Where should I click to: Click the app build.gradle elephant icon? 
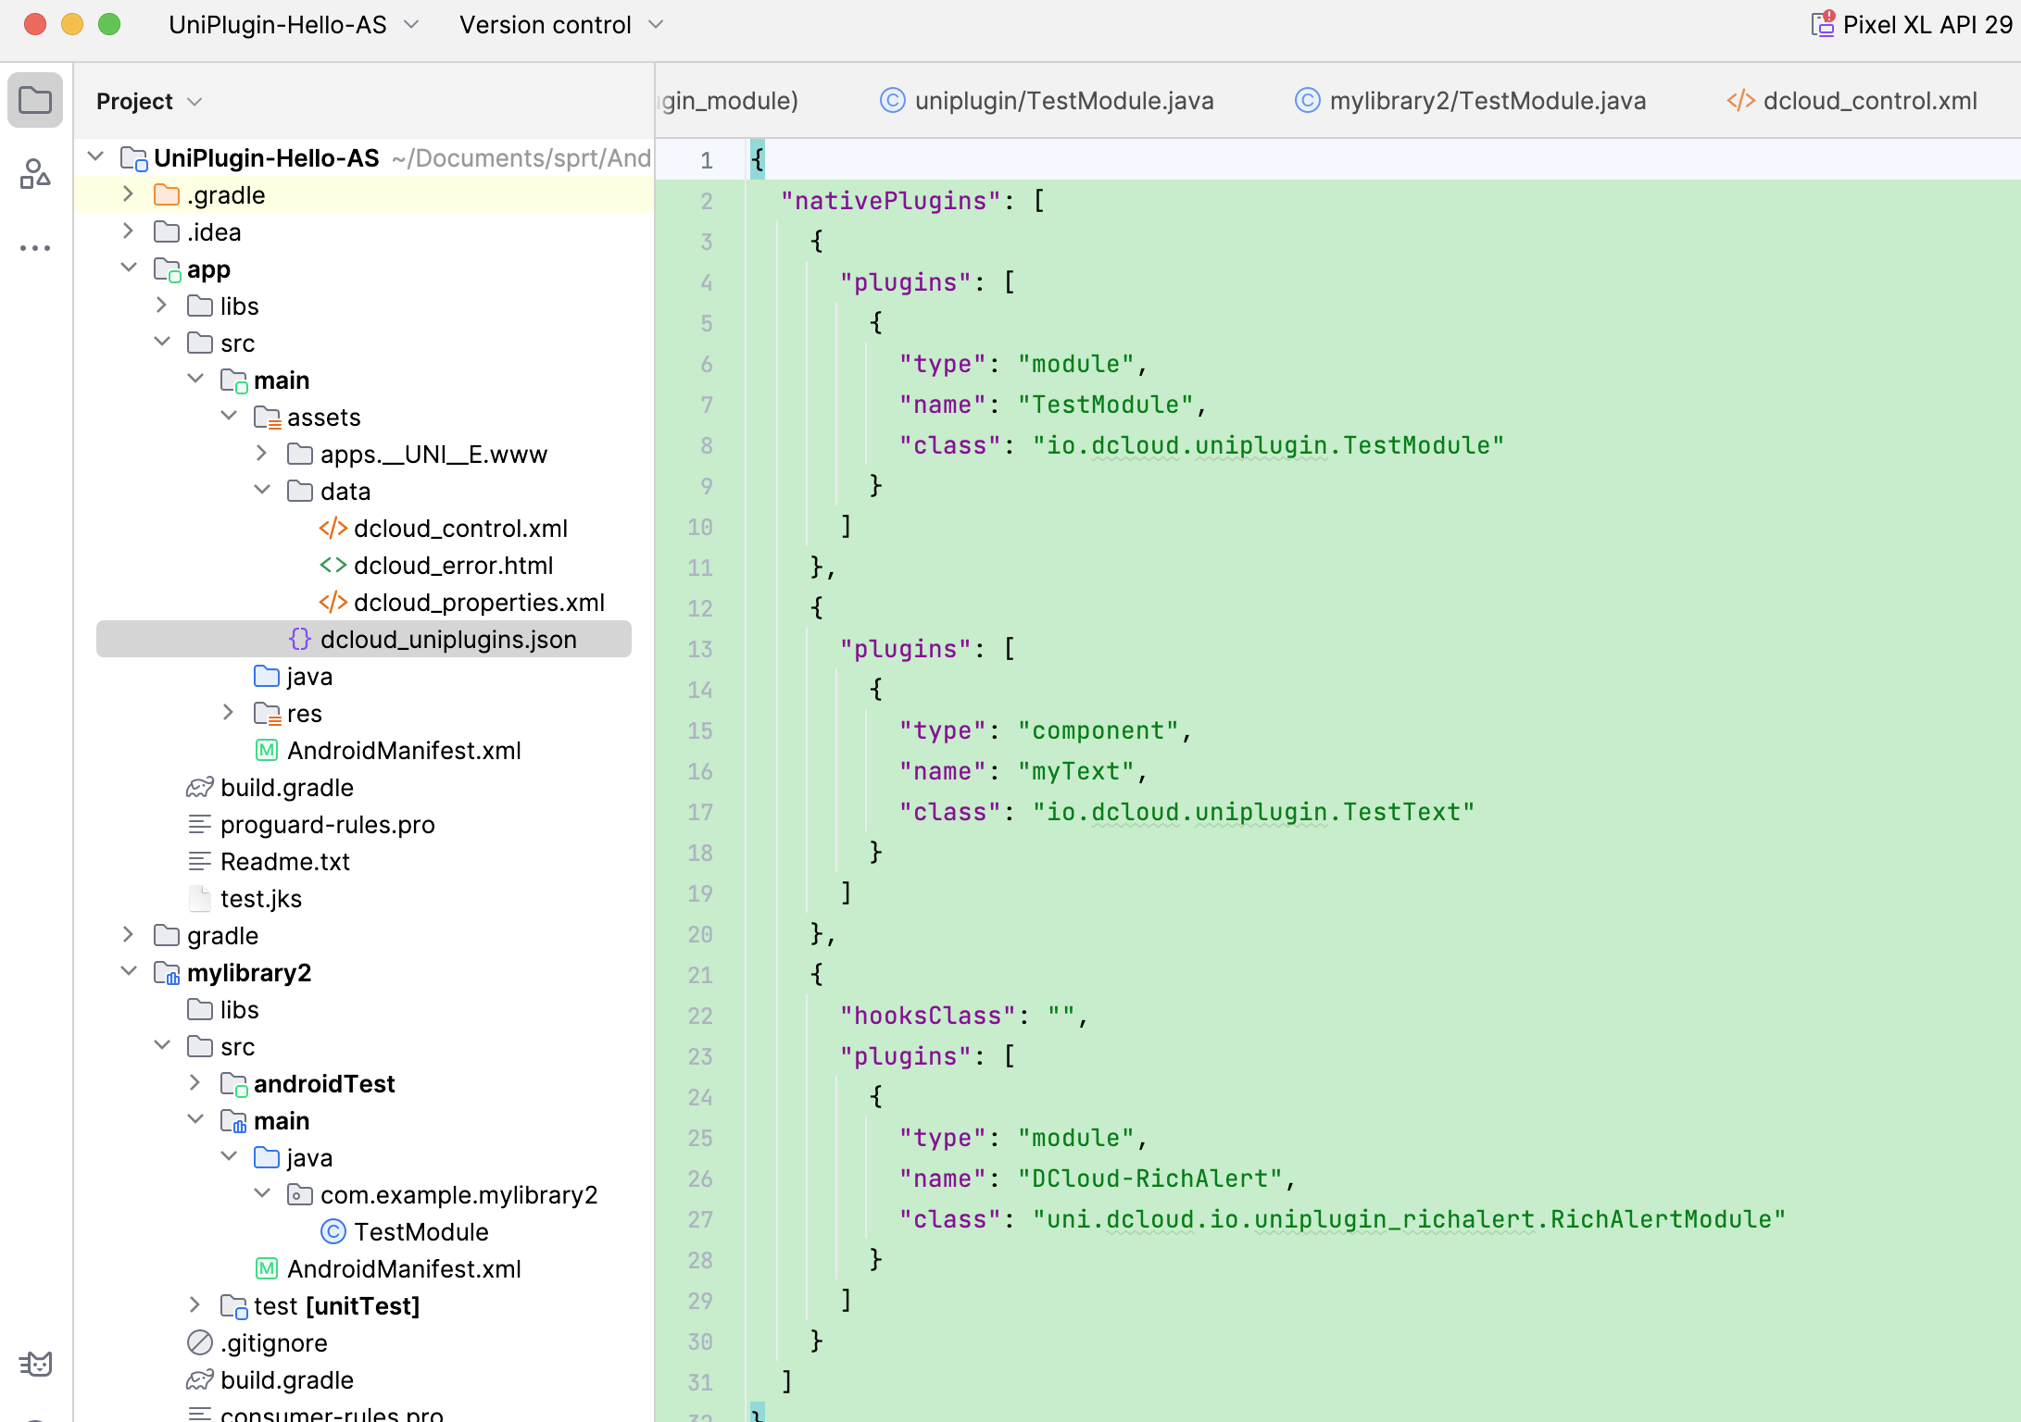(x=199, y=788)
